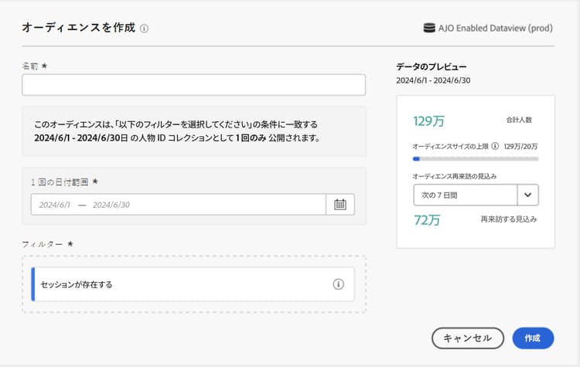
Task: Click the 129万 total people count
Action: [x=428, y=121]
